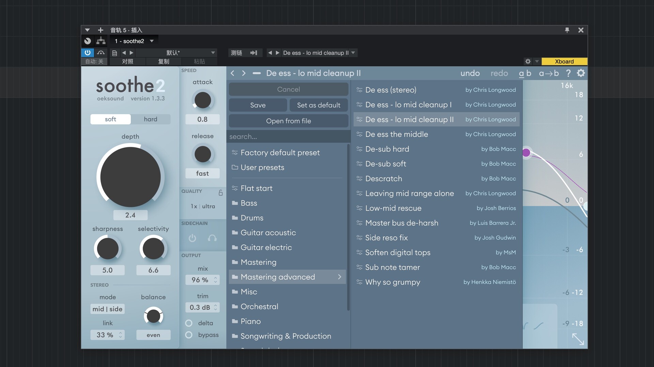
Task: Open the 1 - soothe2 plugin dropdown
Action: pyautogui.click(x=134, y=41)
